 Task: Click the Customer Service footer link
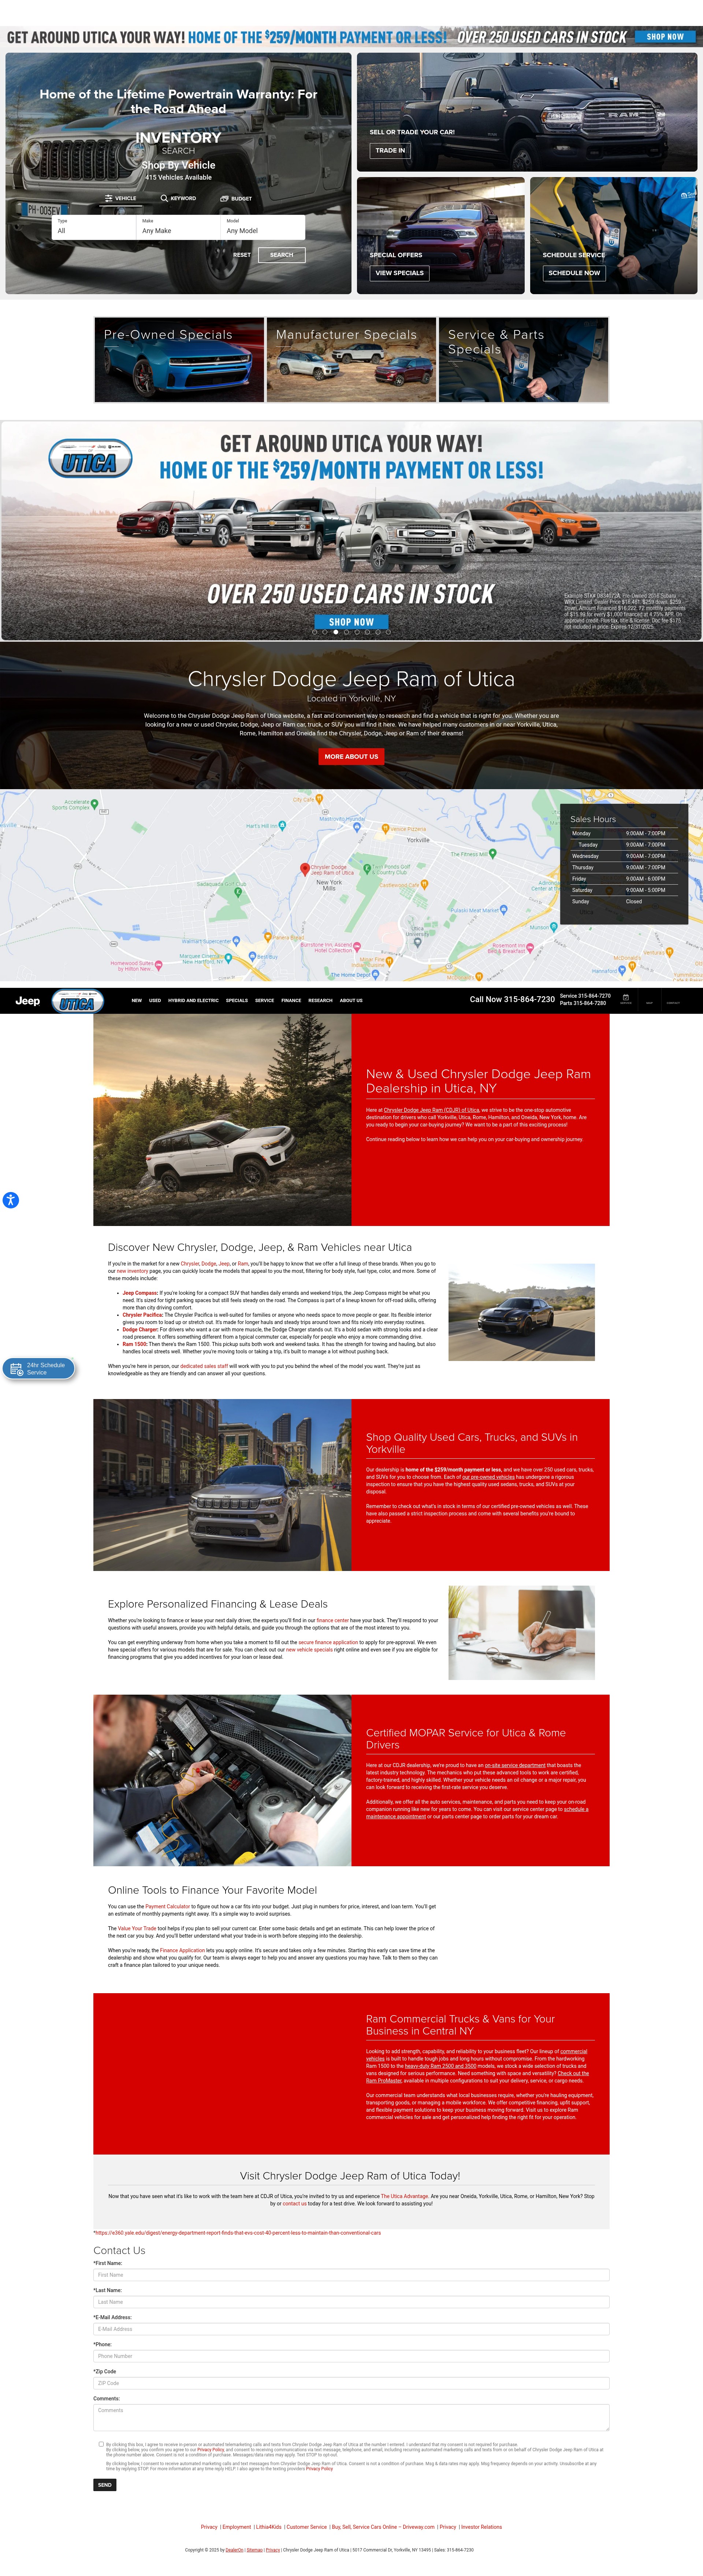tap(306, 2527)
